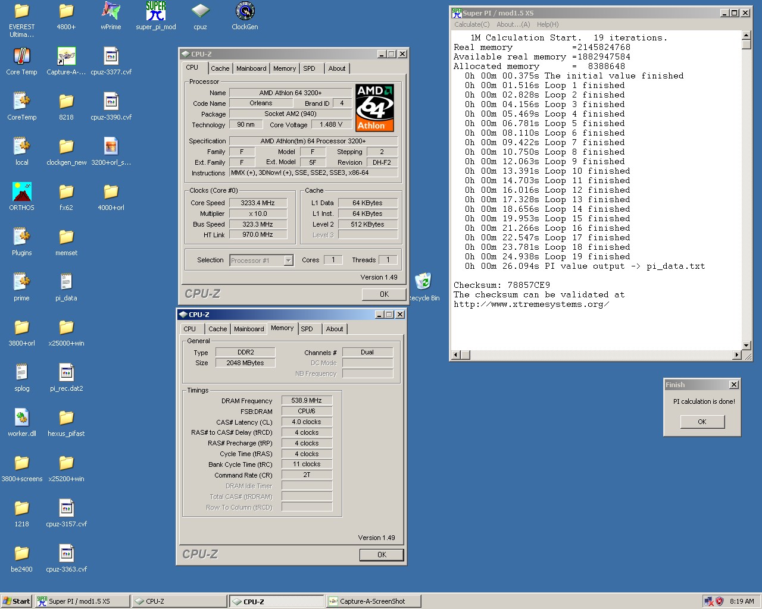Click the Core Speed 3233.4 MHz field

pyautogui.click(x=258, y=203)
